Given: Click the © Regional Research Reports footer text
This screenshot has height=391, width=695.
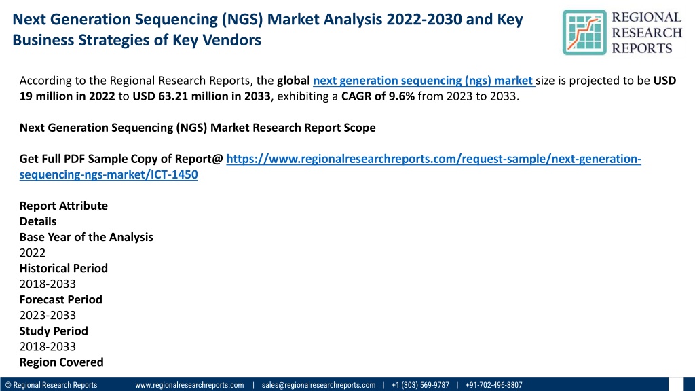Looking at the screenshot, I should (51, 385).
